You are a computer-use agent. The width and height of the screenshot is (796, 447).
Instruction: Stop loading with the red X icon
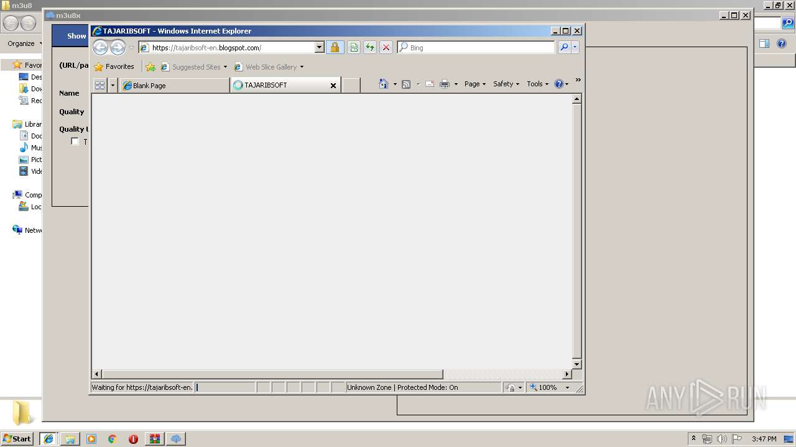click(x=386, y=47)
